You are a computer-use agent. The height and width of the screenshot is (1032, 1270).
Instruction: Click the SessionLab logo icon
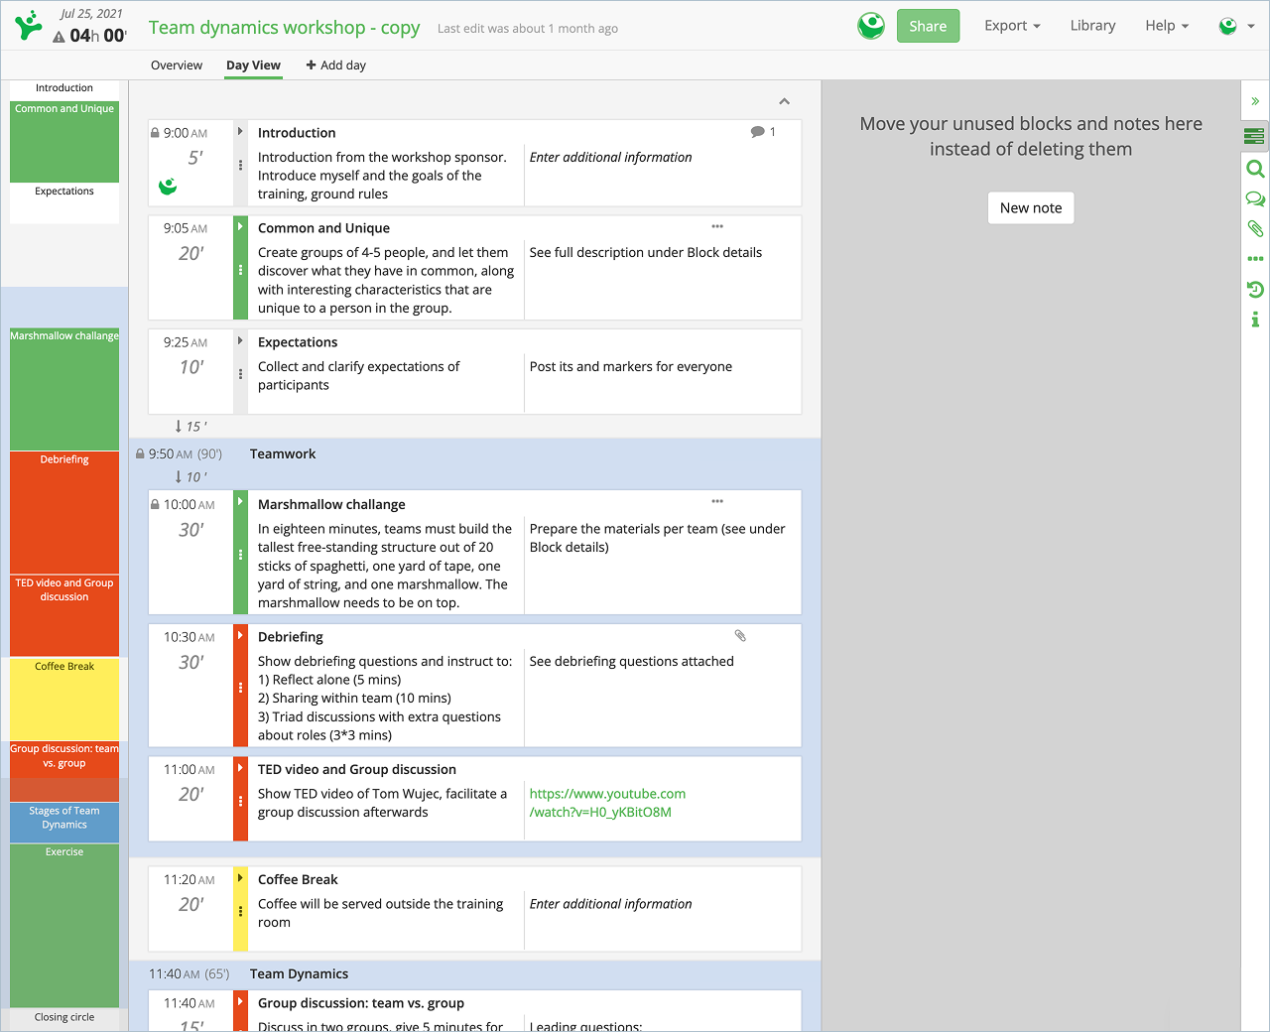30,25
